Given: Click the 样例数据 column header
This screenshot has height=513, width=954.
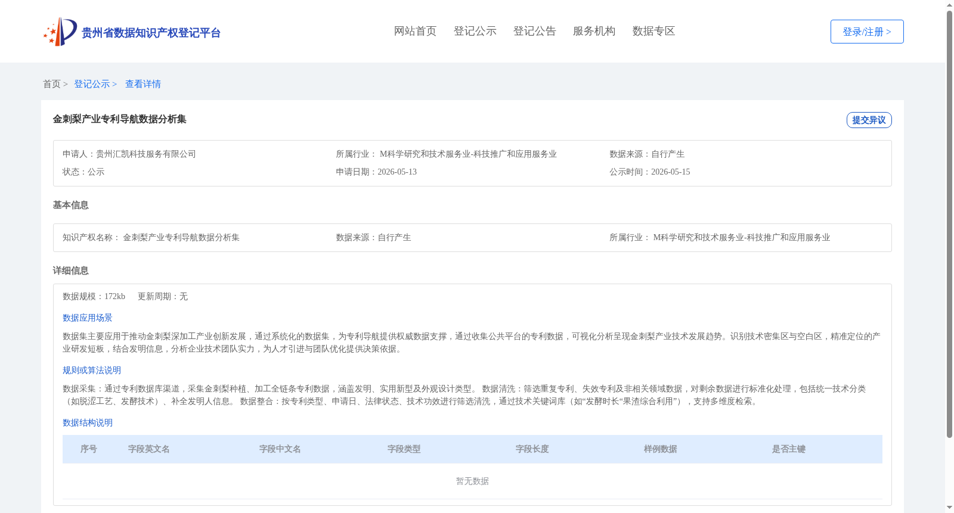Looking at the screenshot, I should 661,449.
